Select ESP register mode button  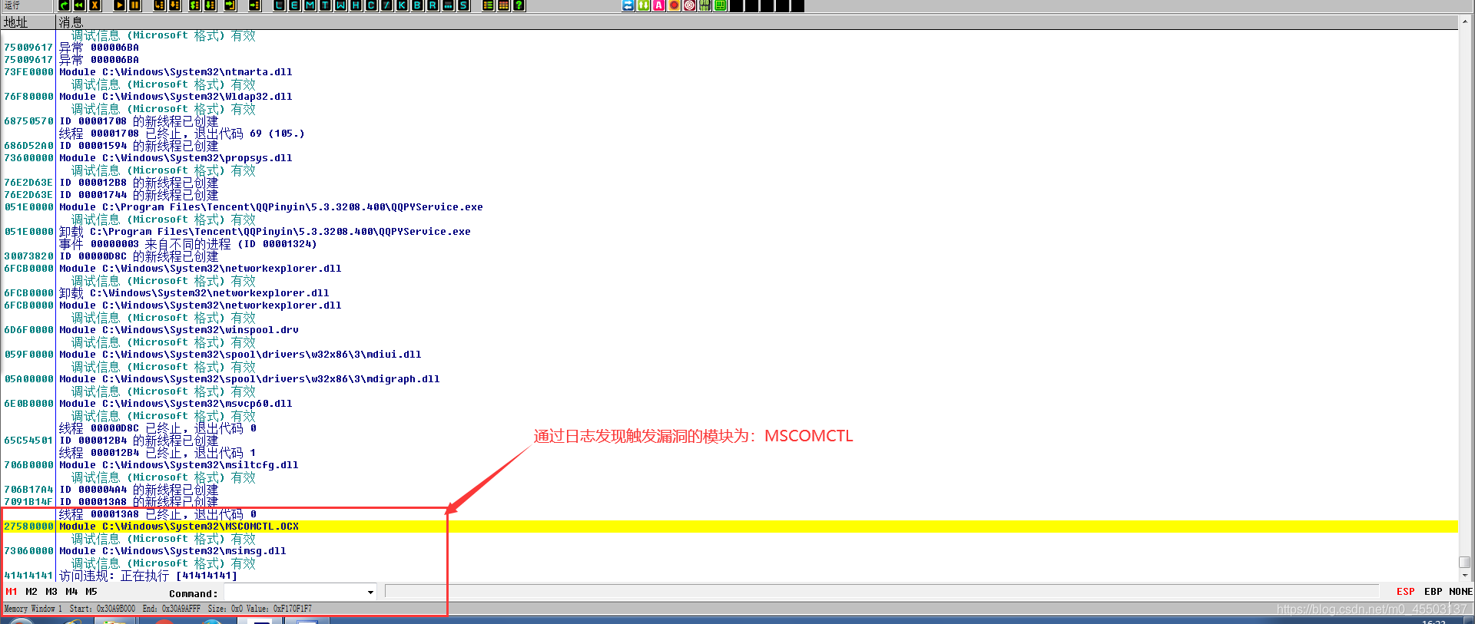[1405, 592]
